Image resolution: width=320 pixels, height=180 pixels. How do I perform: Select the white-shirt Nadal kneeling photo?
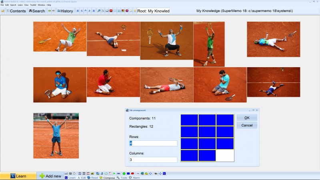point(166,41)
